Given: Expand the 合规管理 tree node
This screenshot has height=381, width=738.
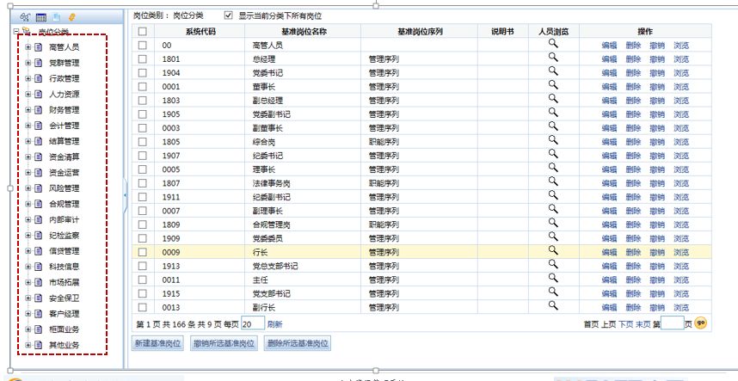Looking at the screenshot, I should click(x=28, y=204).
